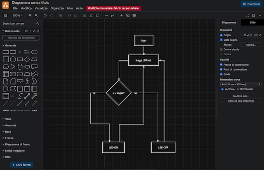Toggle fullscreen mode icon
Viewport: 264px width, 170px height.
(x=247, y=15)
